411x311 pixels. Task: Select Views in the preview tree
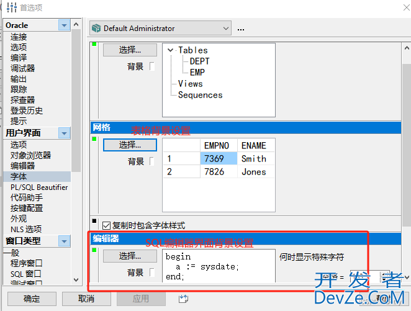[191, 84]
